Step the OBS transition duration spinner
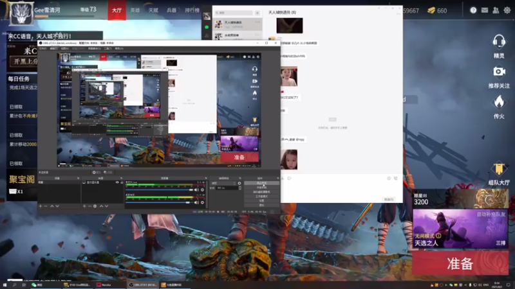The image size is (515, 289). (x=239, y=188)
